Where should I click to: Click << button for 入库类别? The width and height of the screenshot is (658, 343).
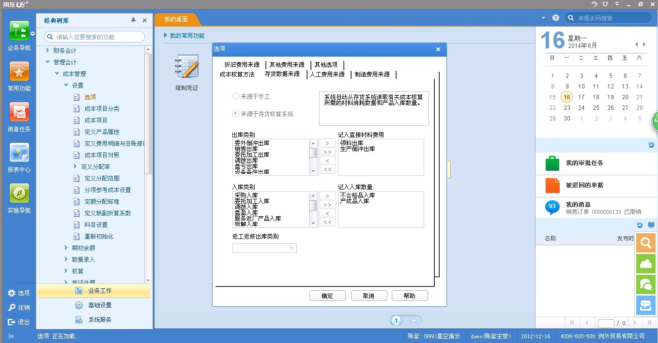tap(327, 222)
